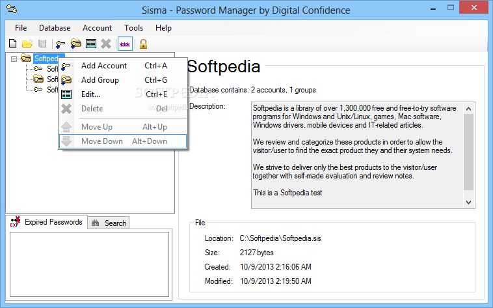Click Delete in the context menu
Image resolution: width=493 pixels, height=308 pixels.
tap(124, 109)
